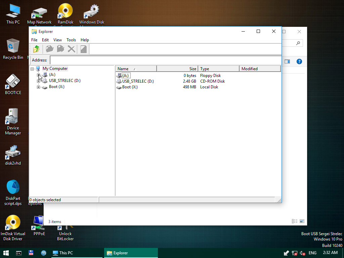Open the Tools menu
This screenshot has height=258, width=344.
[x=71, y=40]
